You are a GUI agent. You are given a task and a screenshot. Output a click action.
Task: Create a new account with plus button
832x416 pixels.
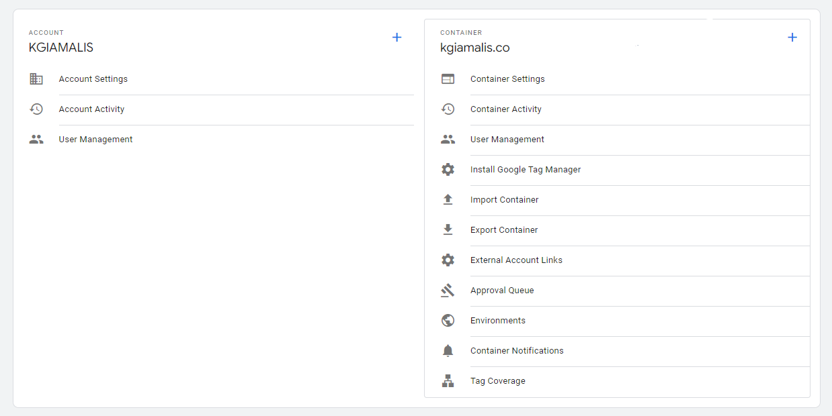(x=397, y=38)
